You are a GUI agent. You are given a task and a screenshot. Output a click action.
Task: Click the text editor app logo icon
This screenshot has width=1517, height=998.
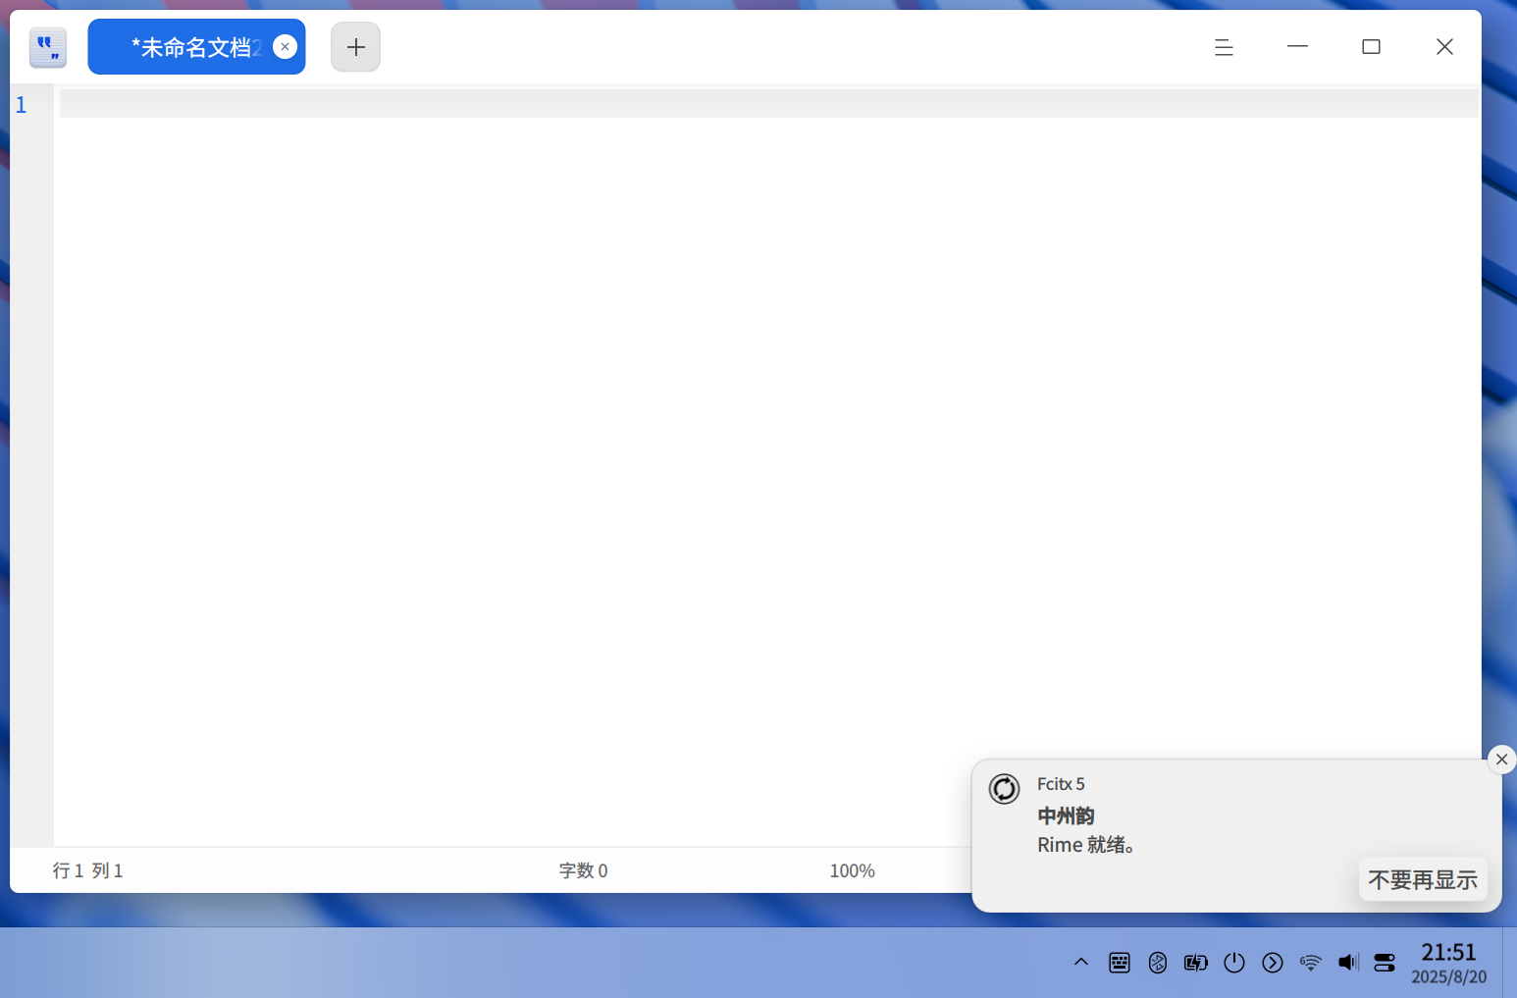pyautogui.click(x=48, y=47)
